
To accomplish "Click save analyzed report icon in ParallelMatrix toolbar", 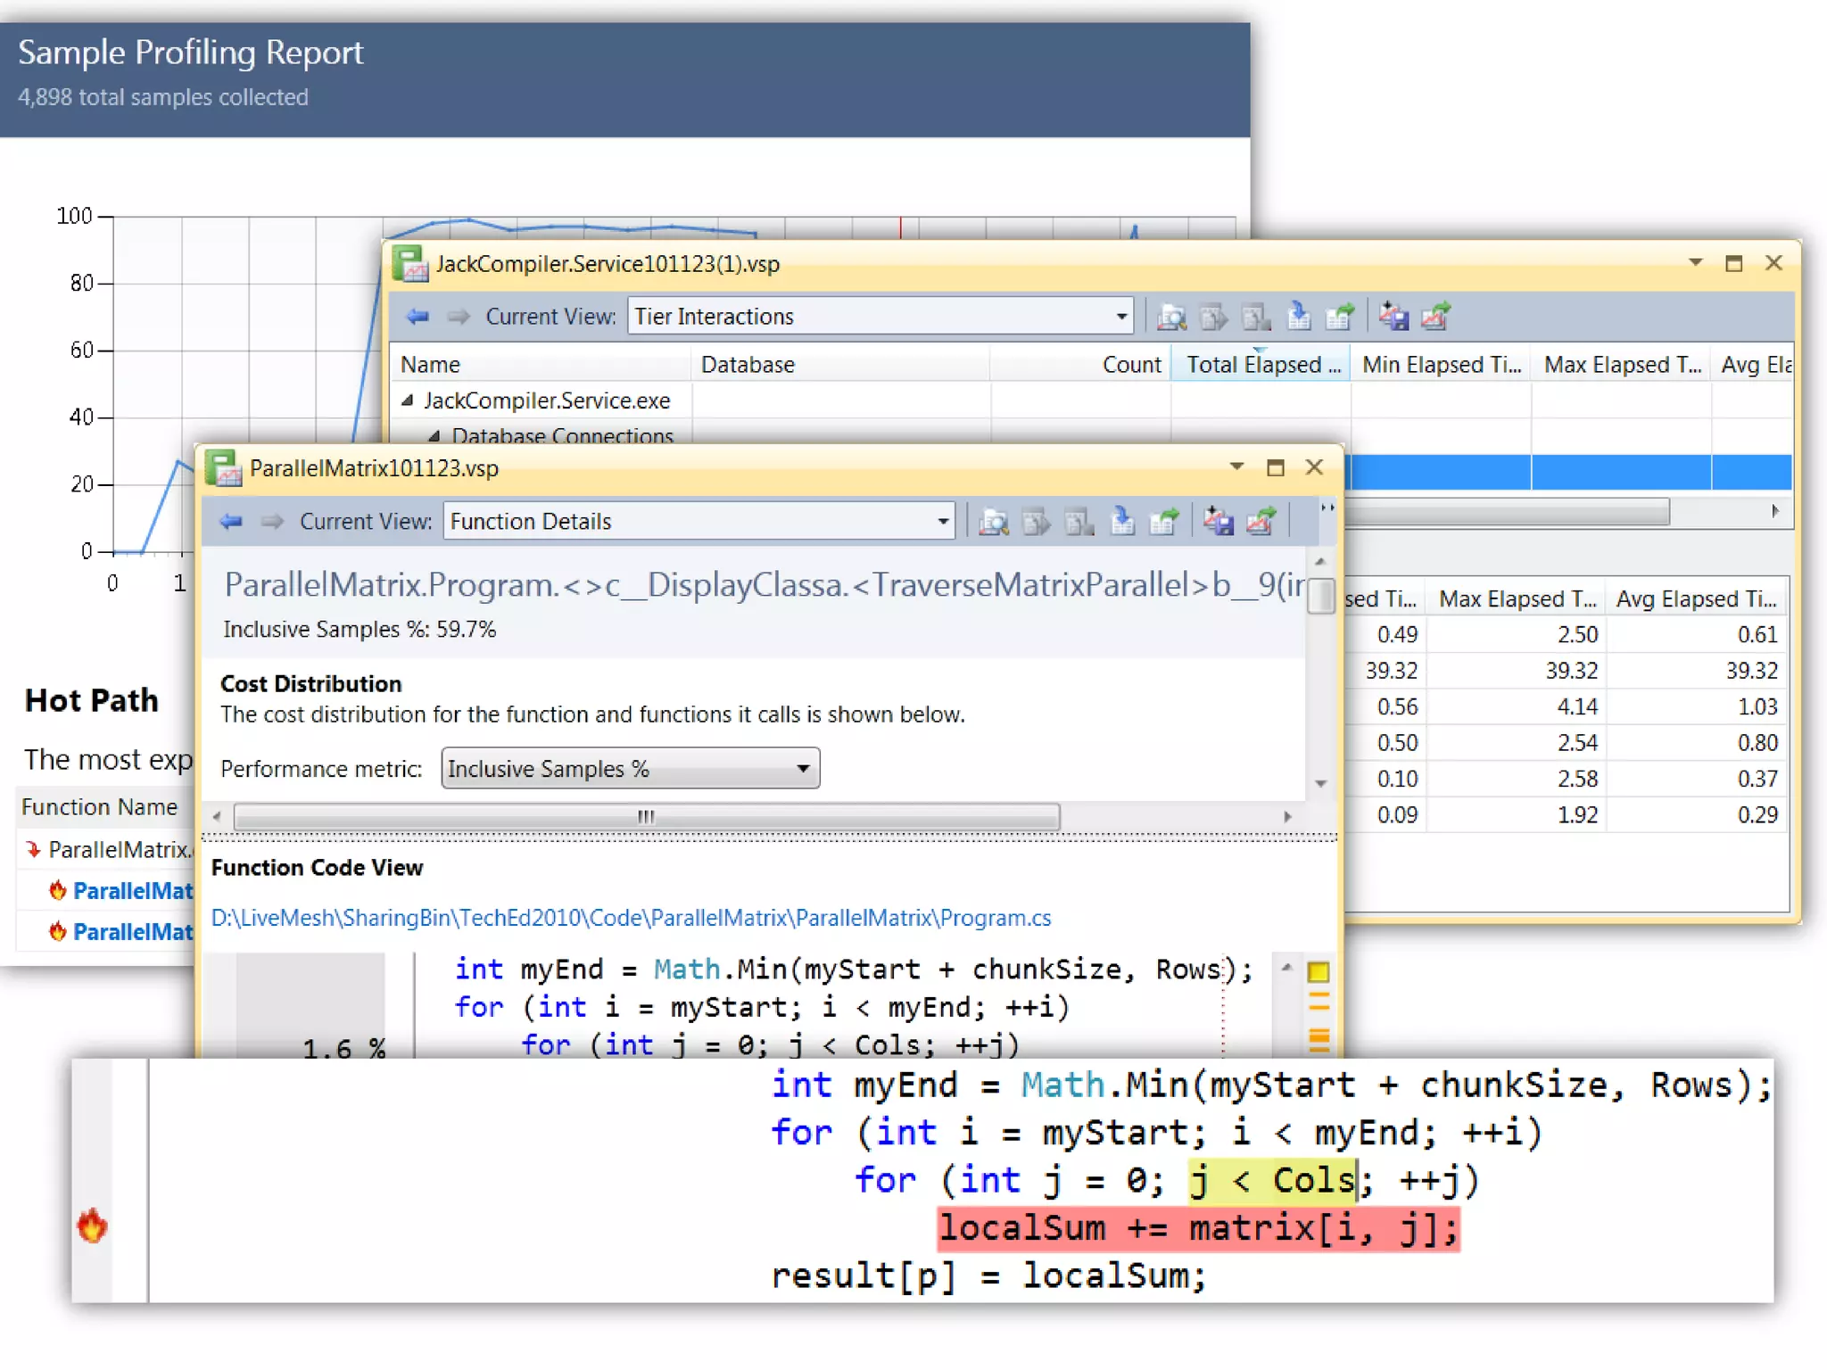I will [1218, 522].
